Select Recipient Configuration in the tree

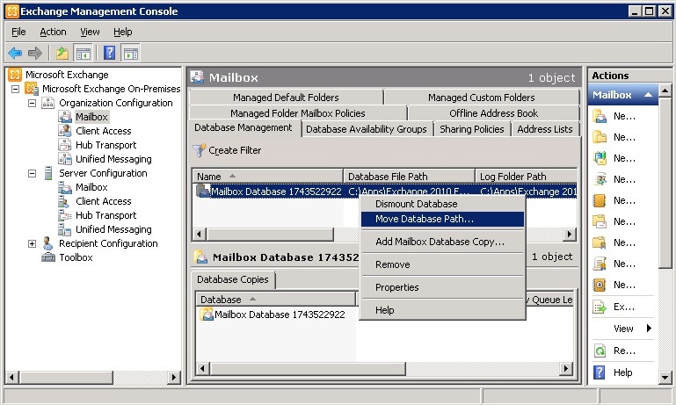coord(108,243)
